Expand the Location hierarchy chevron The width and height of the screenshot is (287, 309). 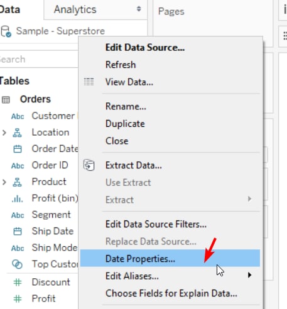click(x=4, y=133)
